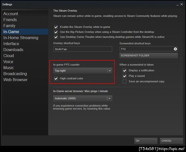Click the SCREENSHOT FOLDER button
Image resolution: width=186 pixels, height=152 pixels.
tap(148, 55)
